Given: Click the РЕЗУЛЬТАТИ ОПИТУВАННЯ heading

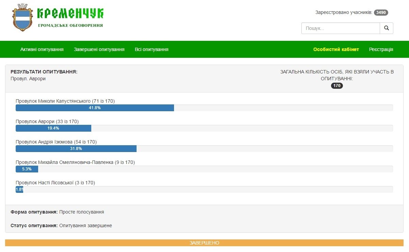Looking at the screenshot, I should 44,72.
